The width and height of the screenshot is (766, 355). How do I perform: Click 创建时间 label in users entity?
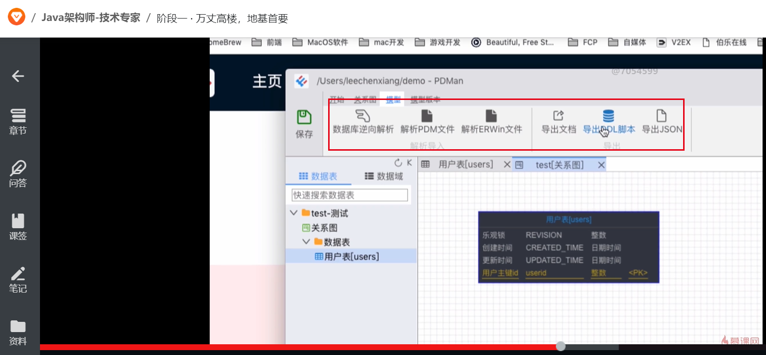[x=497, y=248]
